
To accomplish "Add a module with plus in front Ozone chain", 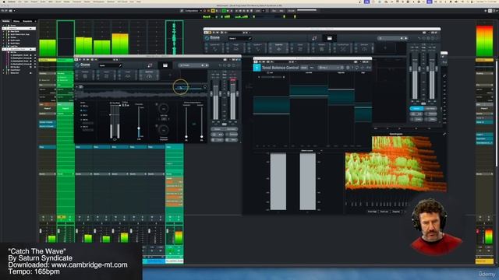I will pos(170,75).
